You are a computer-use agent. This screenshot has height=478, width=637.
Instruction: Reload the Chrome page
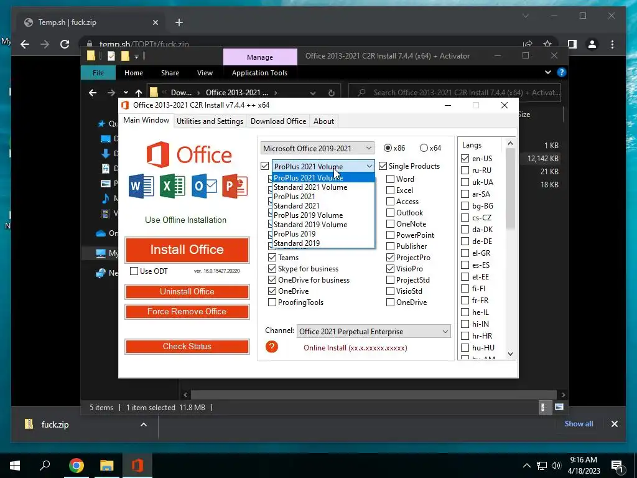tap(65, 44)
